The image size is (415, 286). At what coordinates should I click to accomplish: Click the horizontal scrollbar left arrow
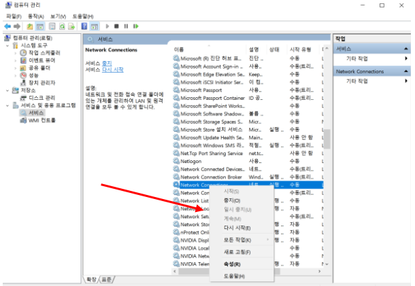(175, 271)
